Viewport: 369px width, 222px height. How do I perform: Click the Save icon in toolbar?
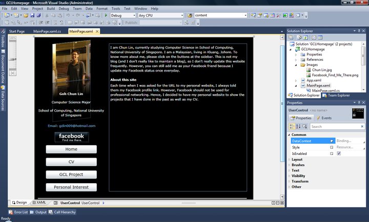(32, 16)
